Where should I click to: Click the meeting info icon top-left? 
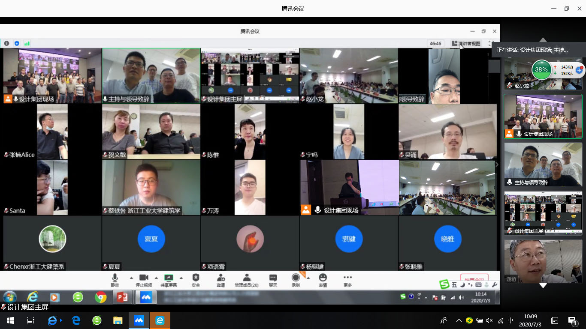6,43
